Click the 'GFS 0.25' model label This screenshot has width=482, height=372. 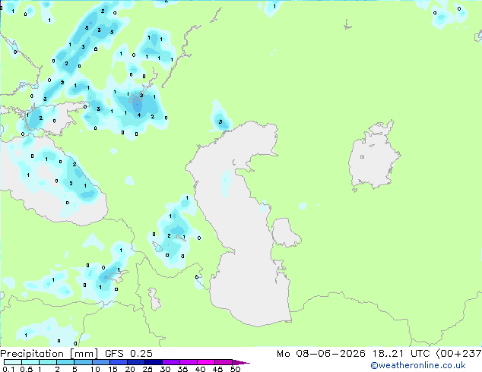click(128, 354)
